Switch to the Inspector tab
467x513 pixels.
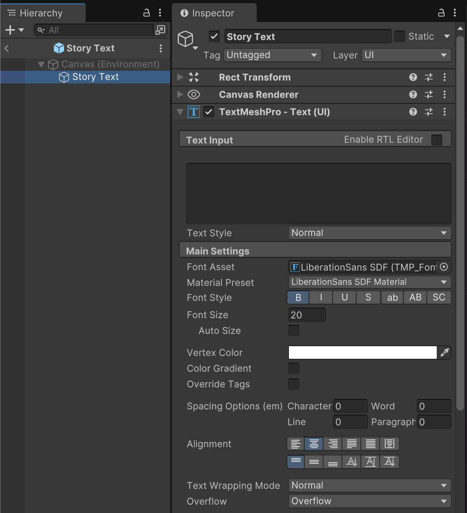tap(213, 13)
